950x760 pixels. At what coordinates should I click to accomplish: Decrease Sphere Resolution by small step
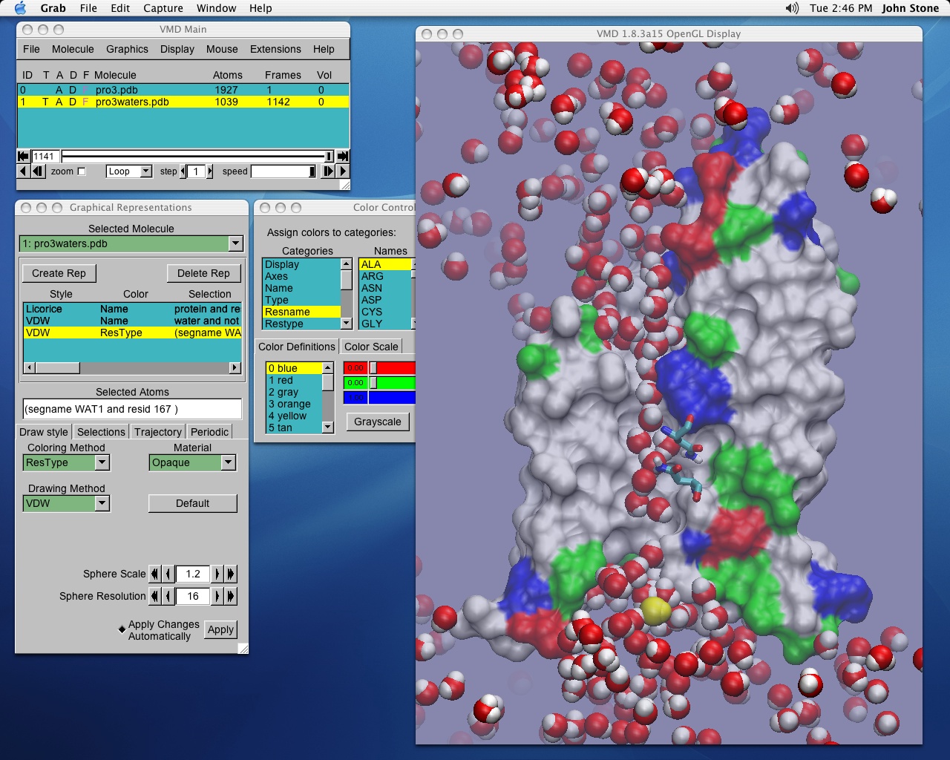pos(168,596)
